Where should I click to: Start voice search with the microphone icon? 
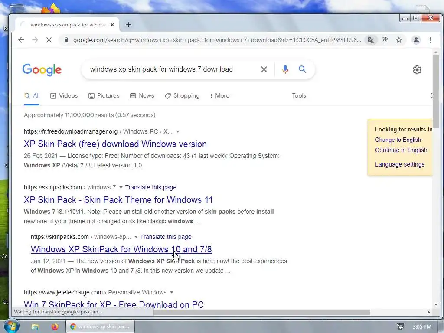(285, 69)
